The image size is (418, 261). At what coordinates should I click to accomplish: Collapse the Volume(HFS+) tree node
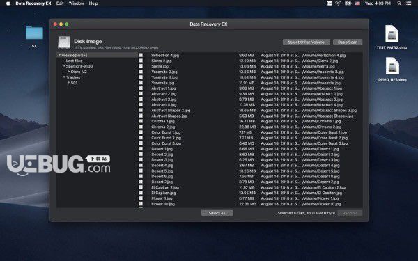click(59, 55)
